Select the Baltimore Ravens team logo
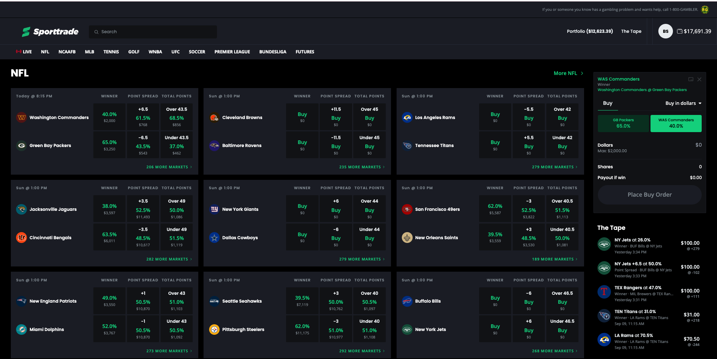The image size is (717, 359). tap(214, 146)
